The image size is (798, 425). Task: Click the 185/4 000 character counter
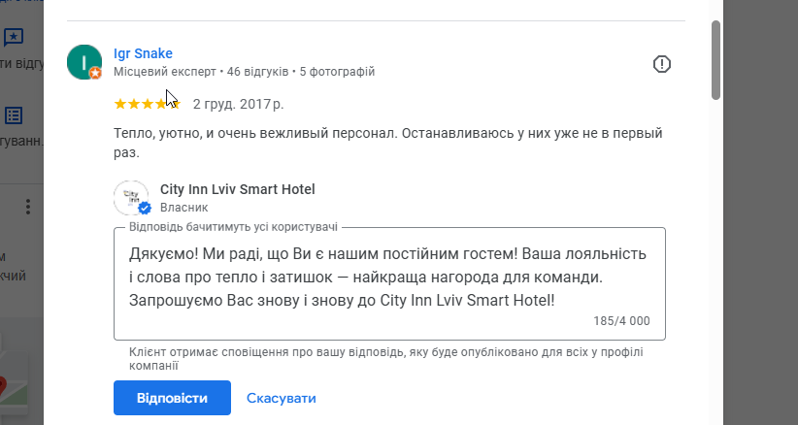[621, 321]
